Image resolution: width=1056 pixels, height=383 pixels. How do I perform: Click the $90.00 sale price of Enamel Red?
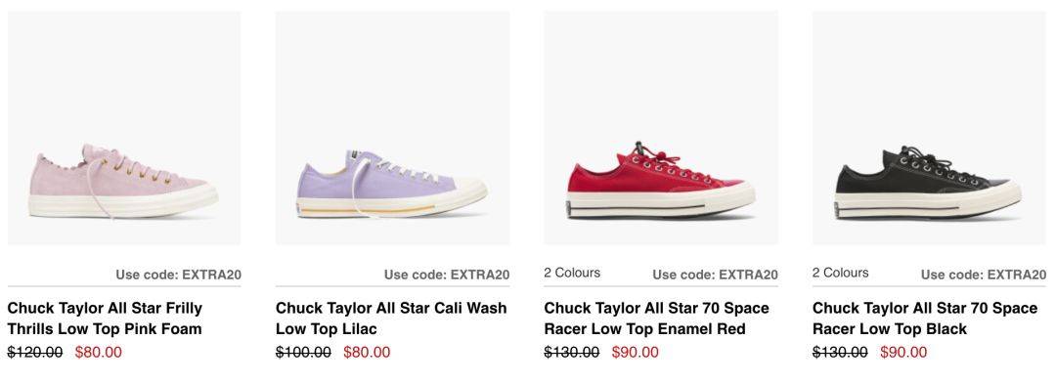tap(636, 352)
